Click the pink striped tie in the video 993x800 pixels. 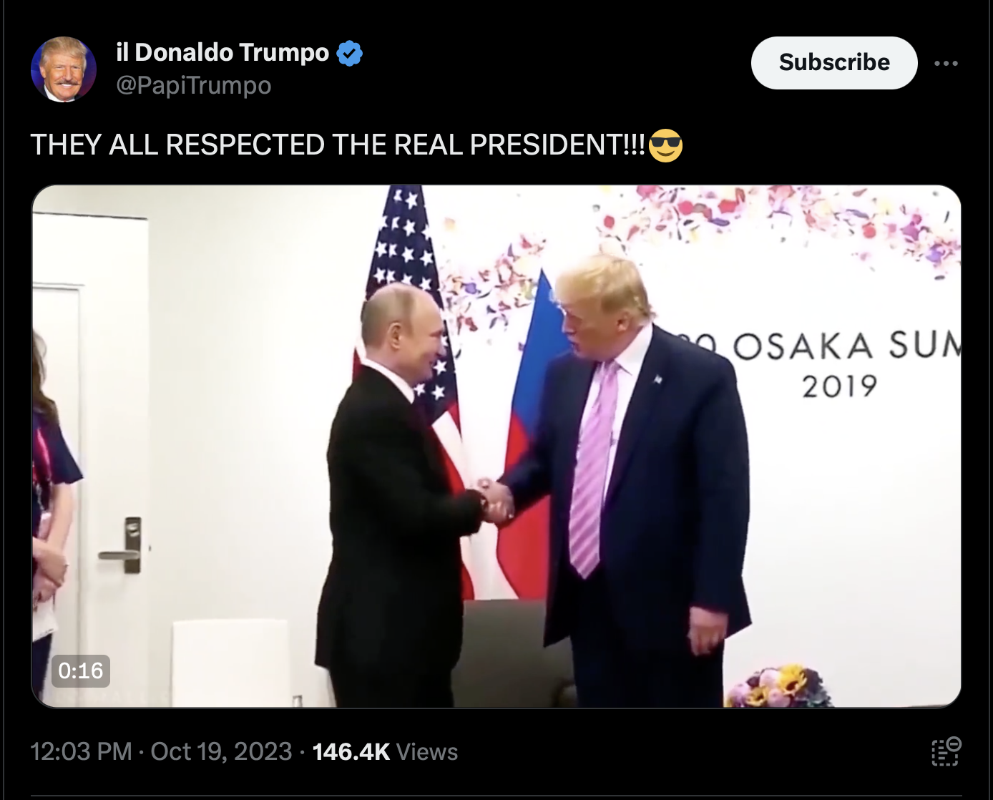[x=593, y=469]
